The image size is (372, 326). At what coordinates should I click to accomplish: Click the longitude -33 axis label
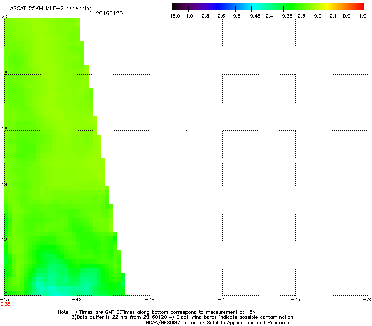(x=295, y=300)
